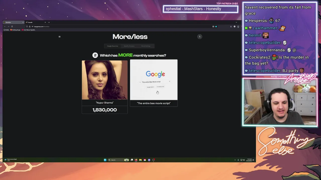This screenshot has height=180, width=321.
Task: Go back in browser history
Action: (x=5, y=26)
